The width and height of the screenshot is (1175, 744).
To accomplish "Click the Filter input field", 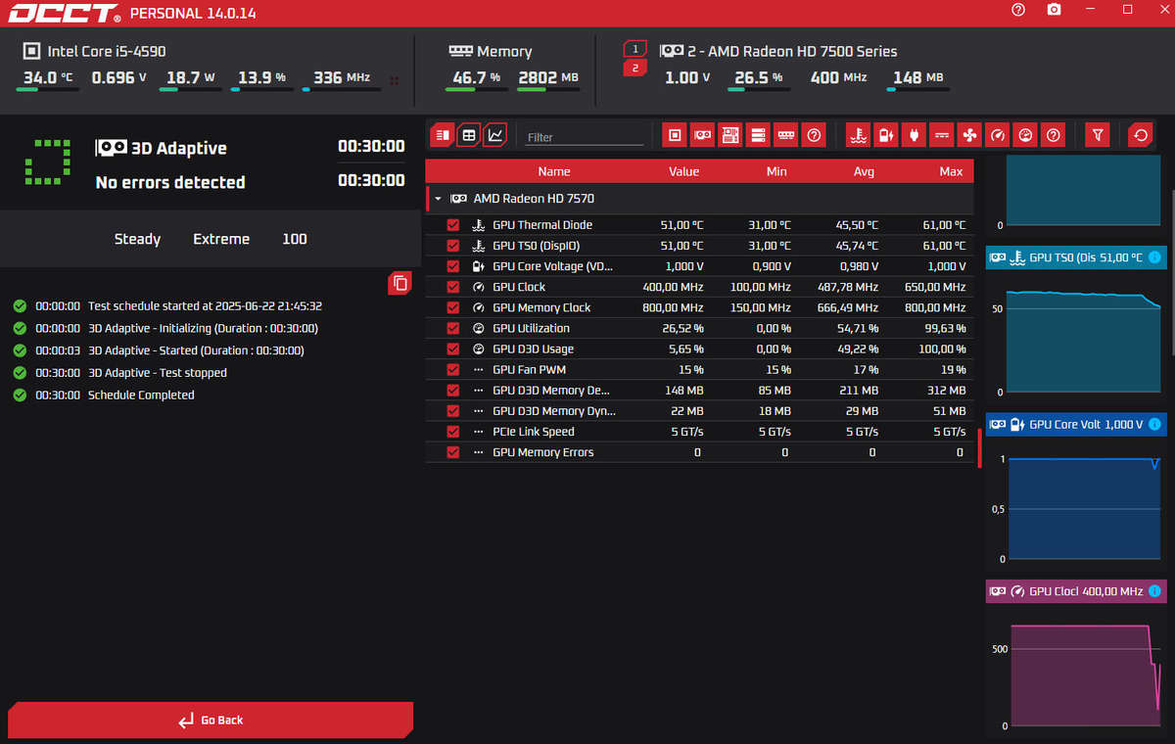I will pos(583,134).
